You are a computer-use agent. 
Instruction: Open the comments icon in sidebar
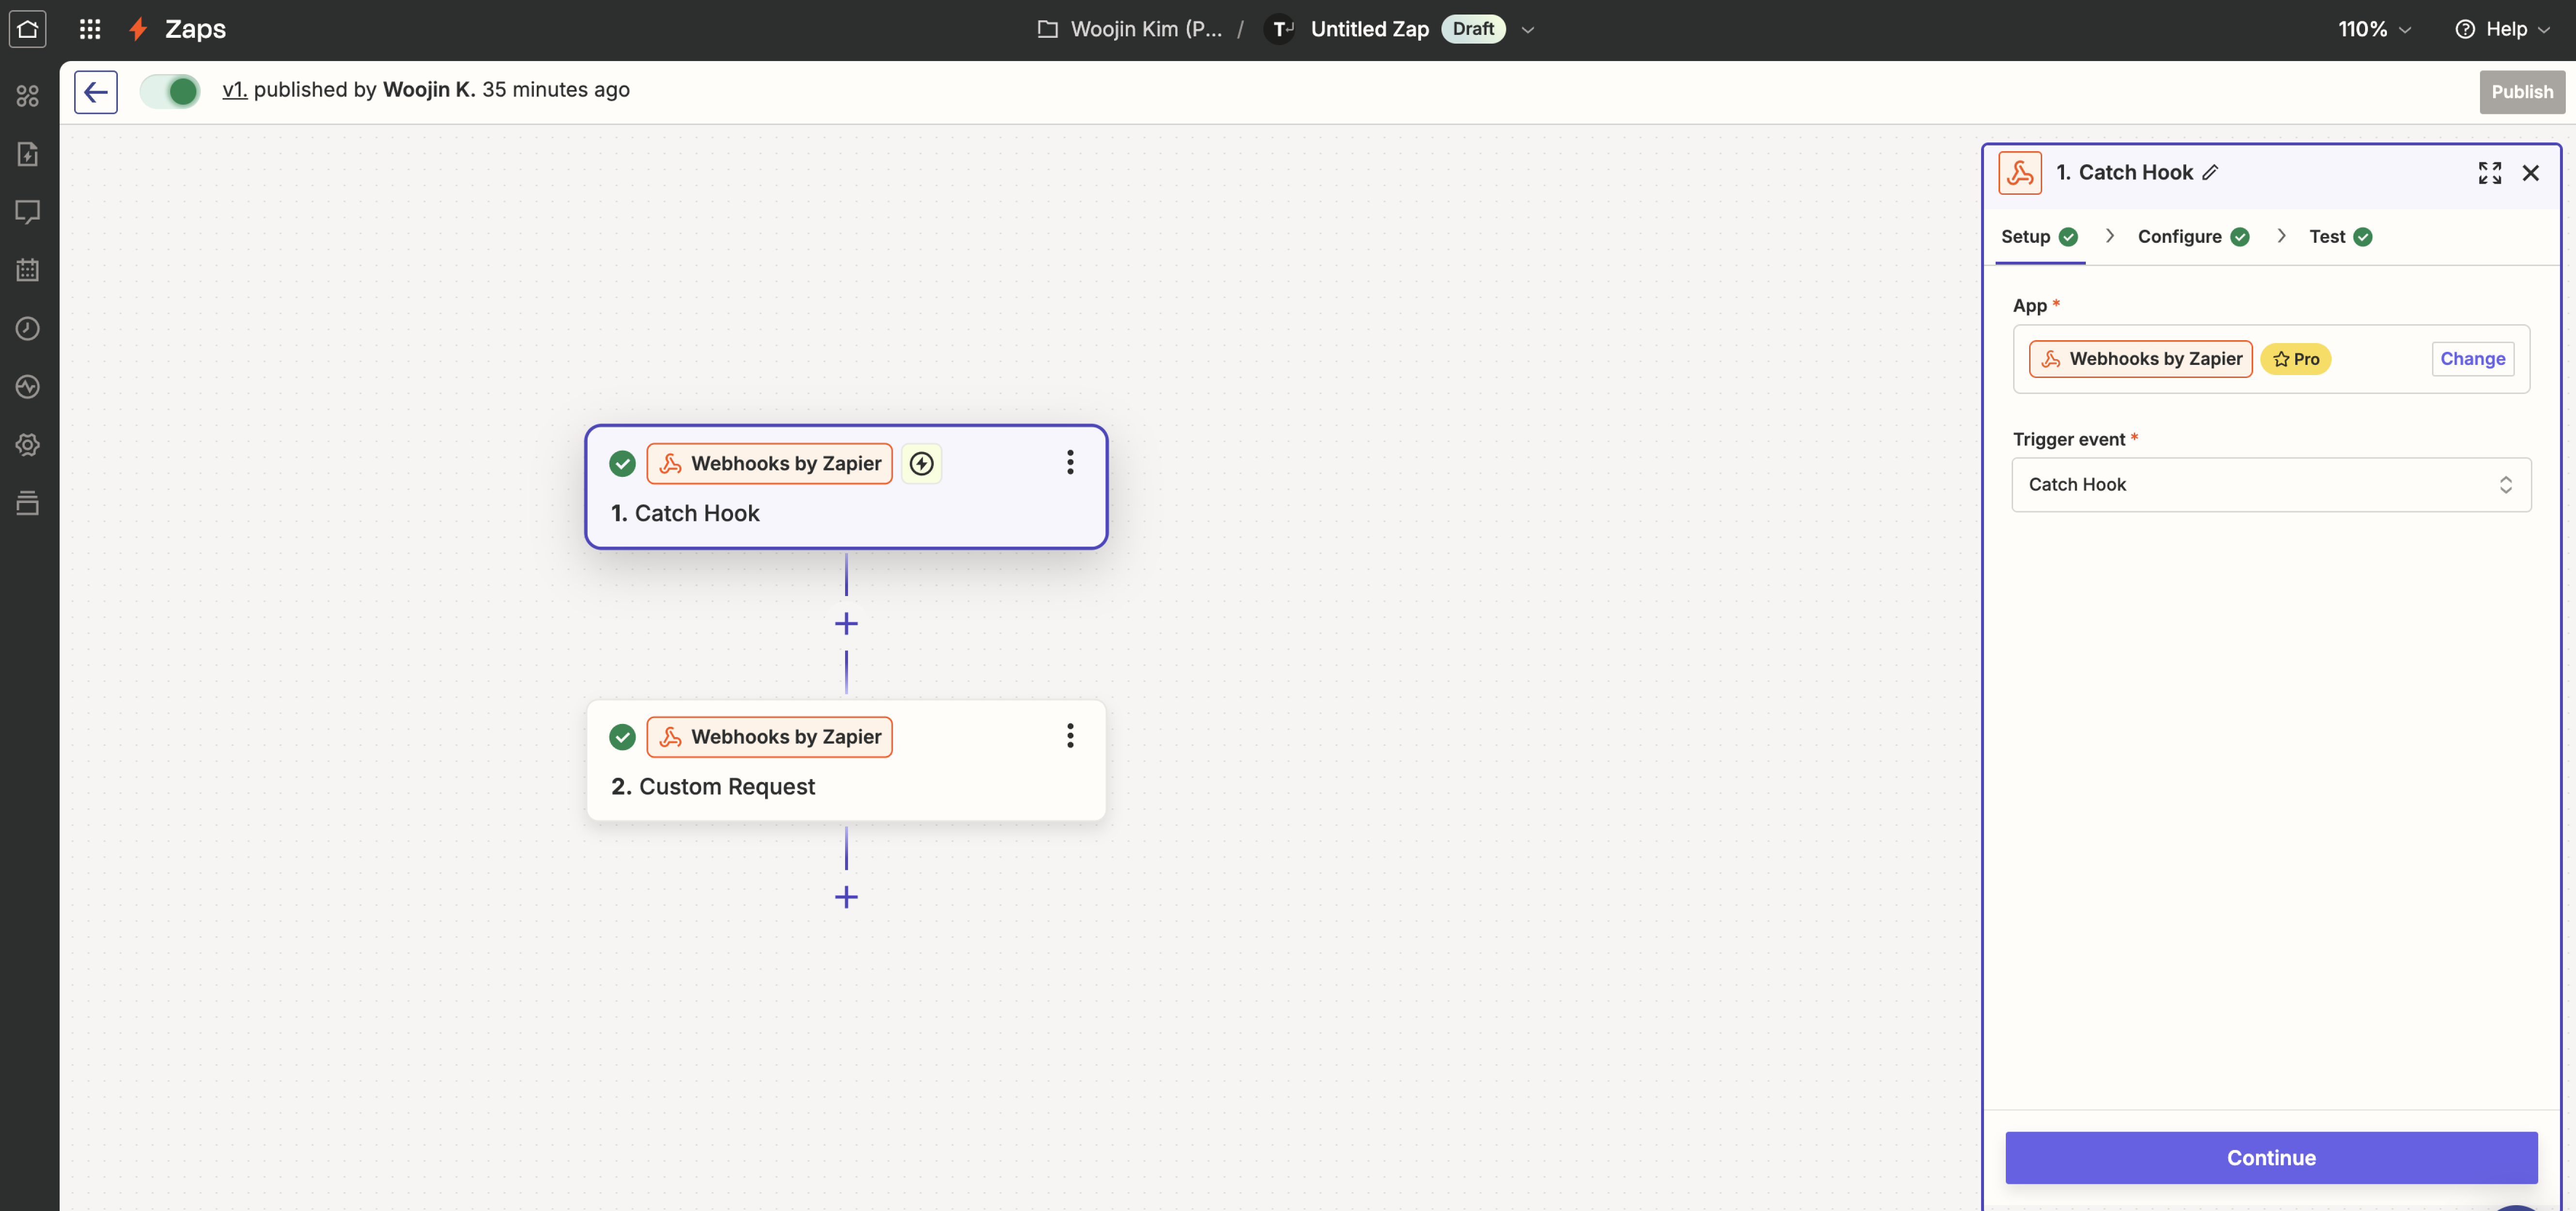click(x=28, y=212)
